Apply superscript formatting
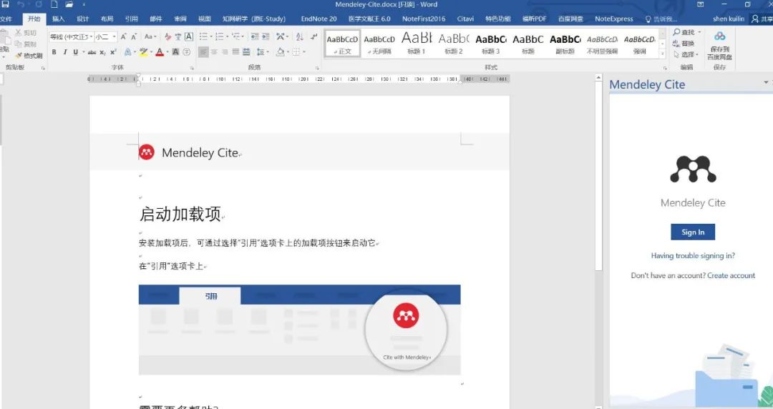 [x=113, y=52]
